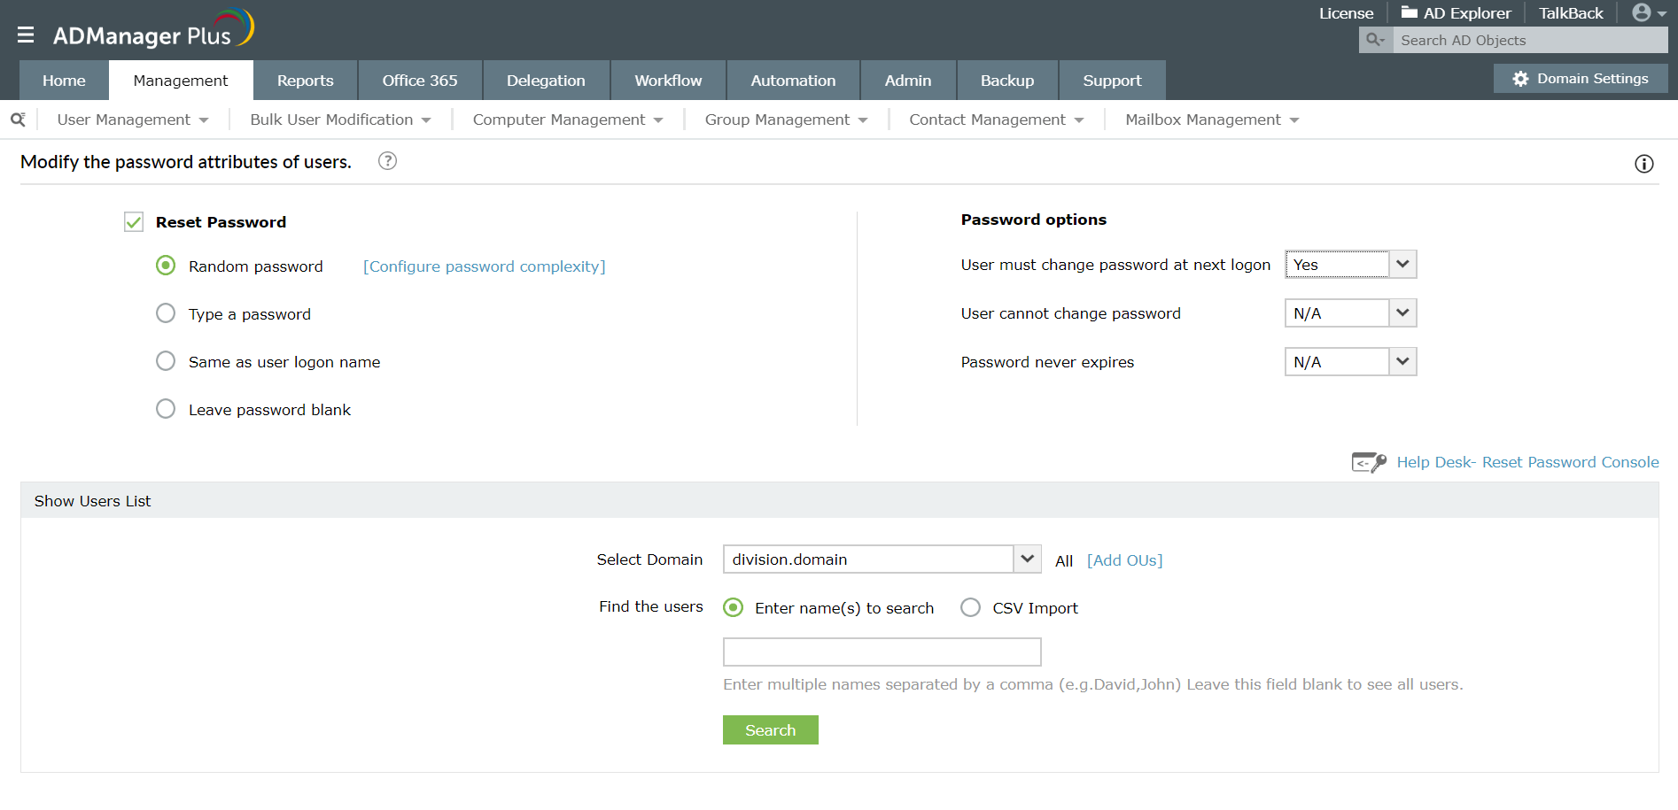This screenshot has width=1678, height=810.
Task: Switch to the Reports tab
Action: pos(305,81)
